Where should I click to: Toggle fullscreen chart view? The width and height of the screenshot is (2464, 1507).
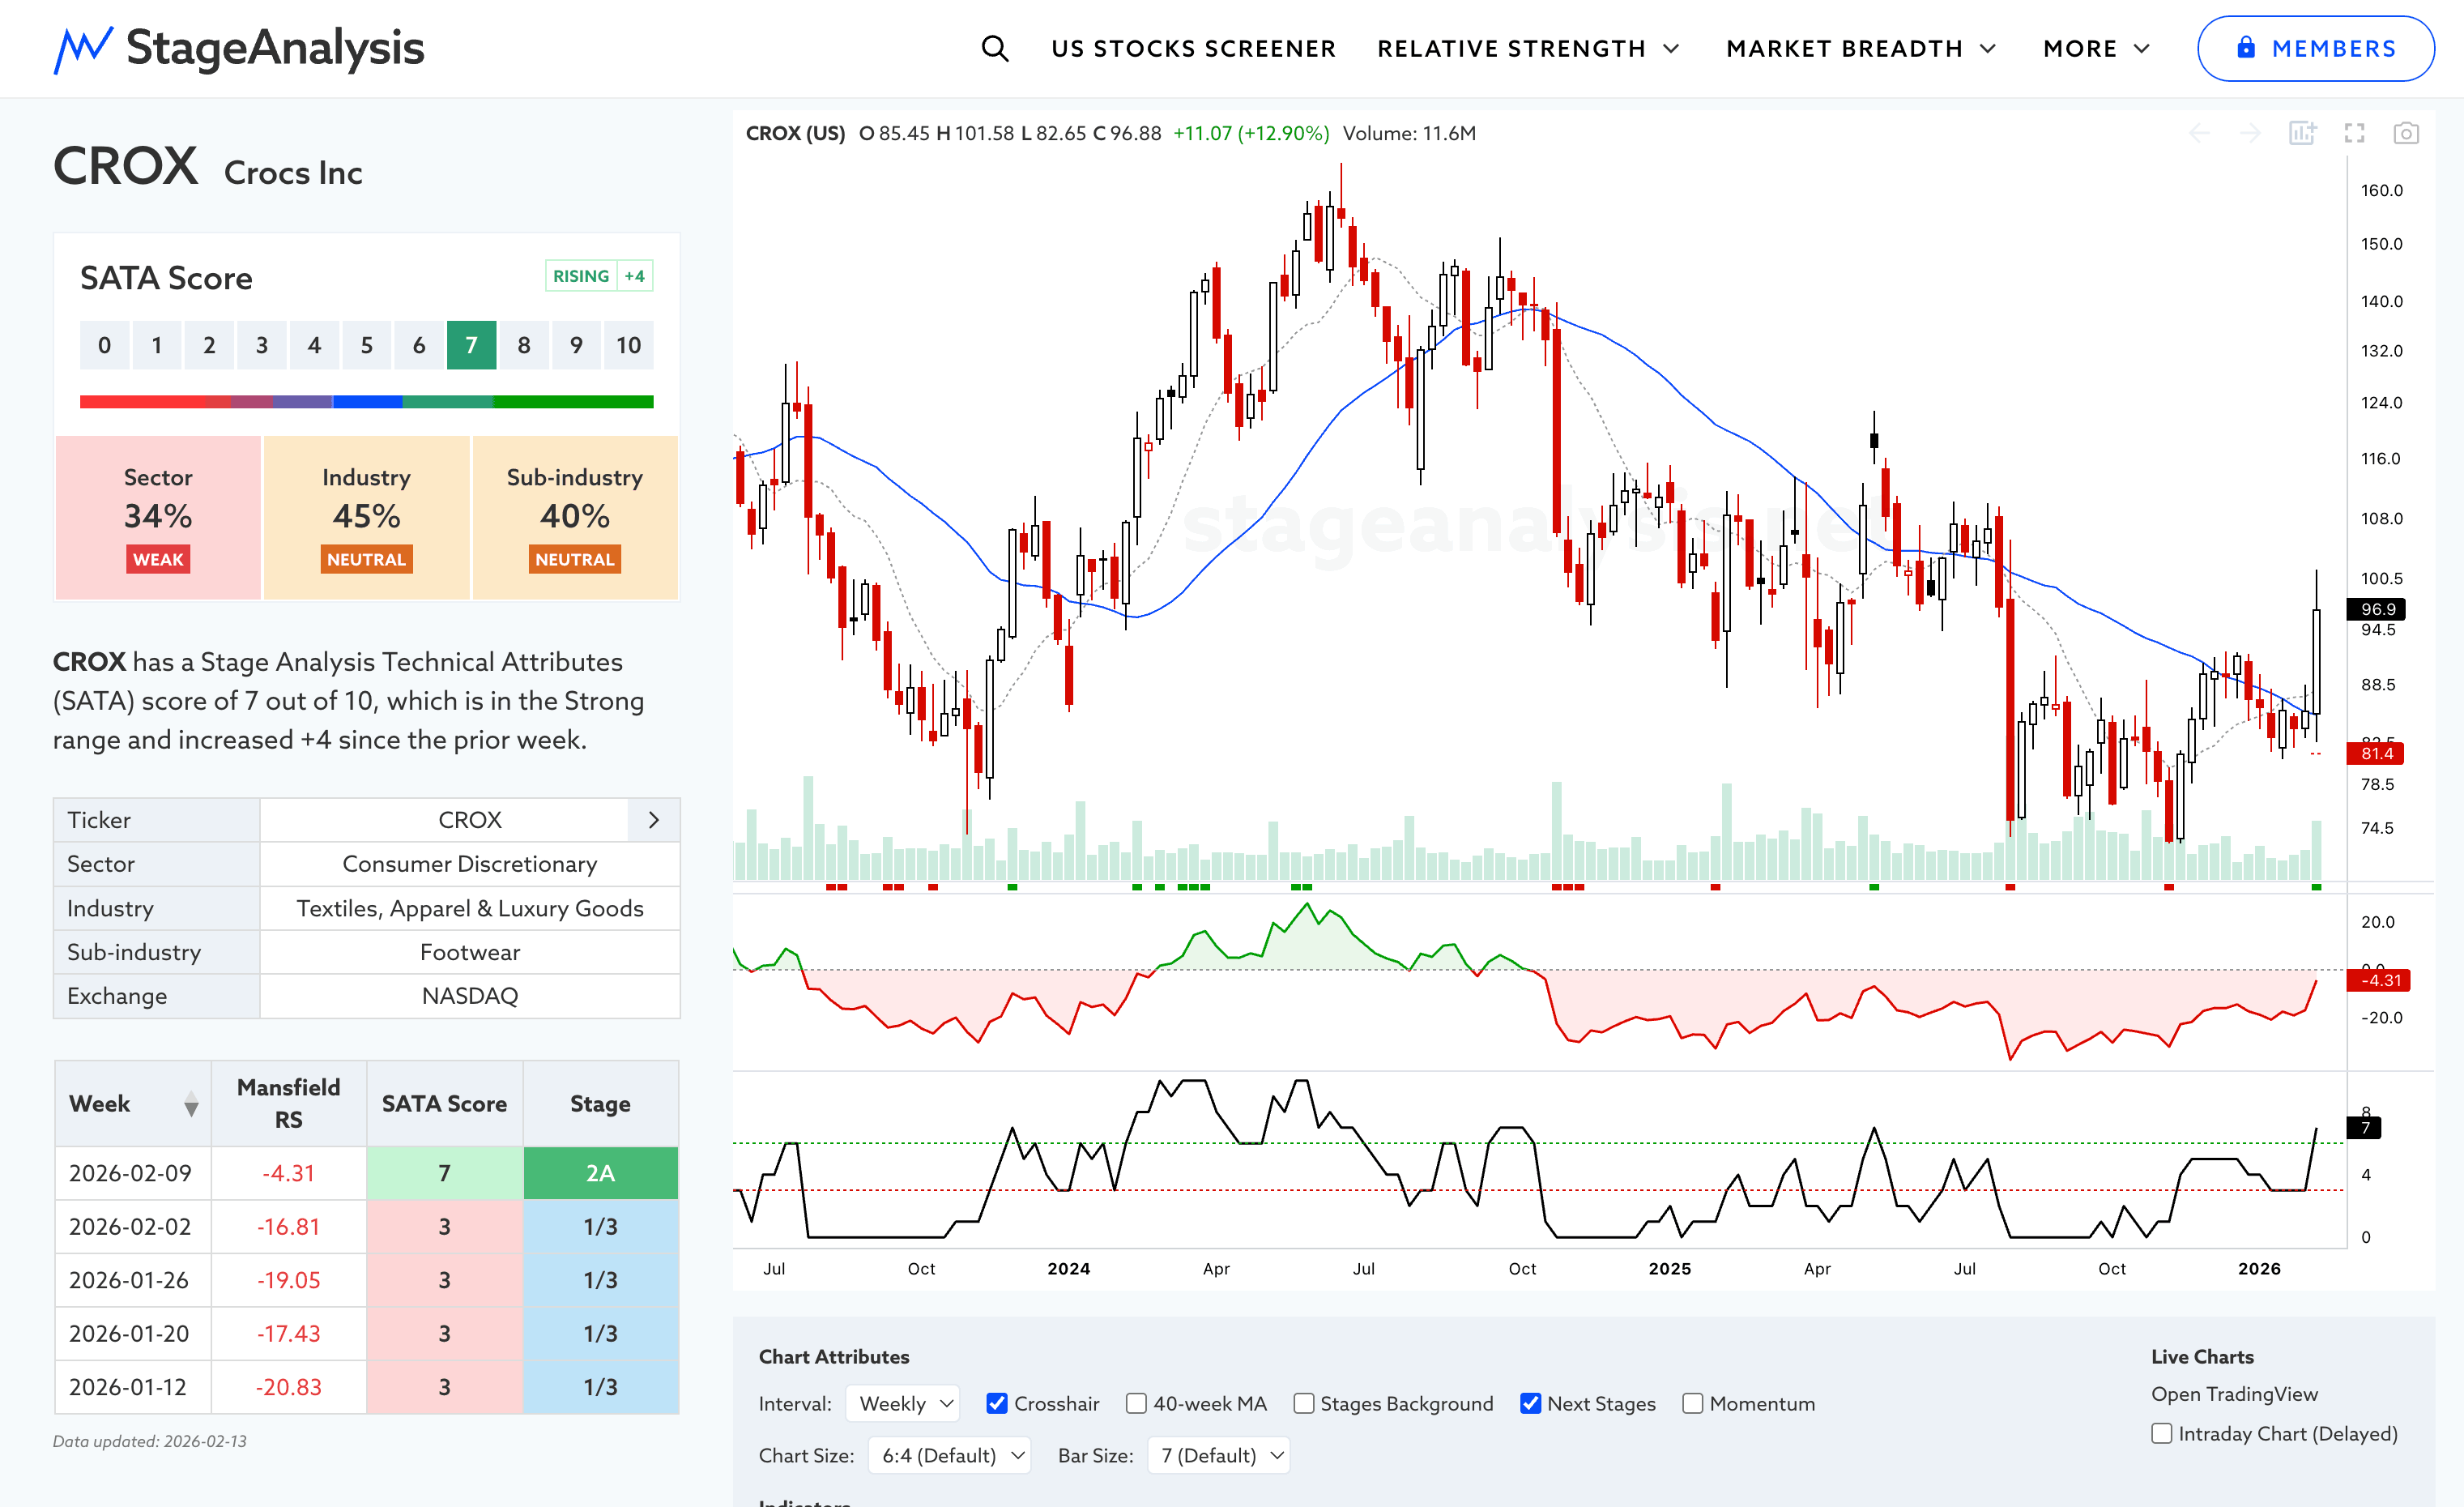click(x=2354, y=133)
